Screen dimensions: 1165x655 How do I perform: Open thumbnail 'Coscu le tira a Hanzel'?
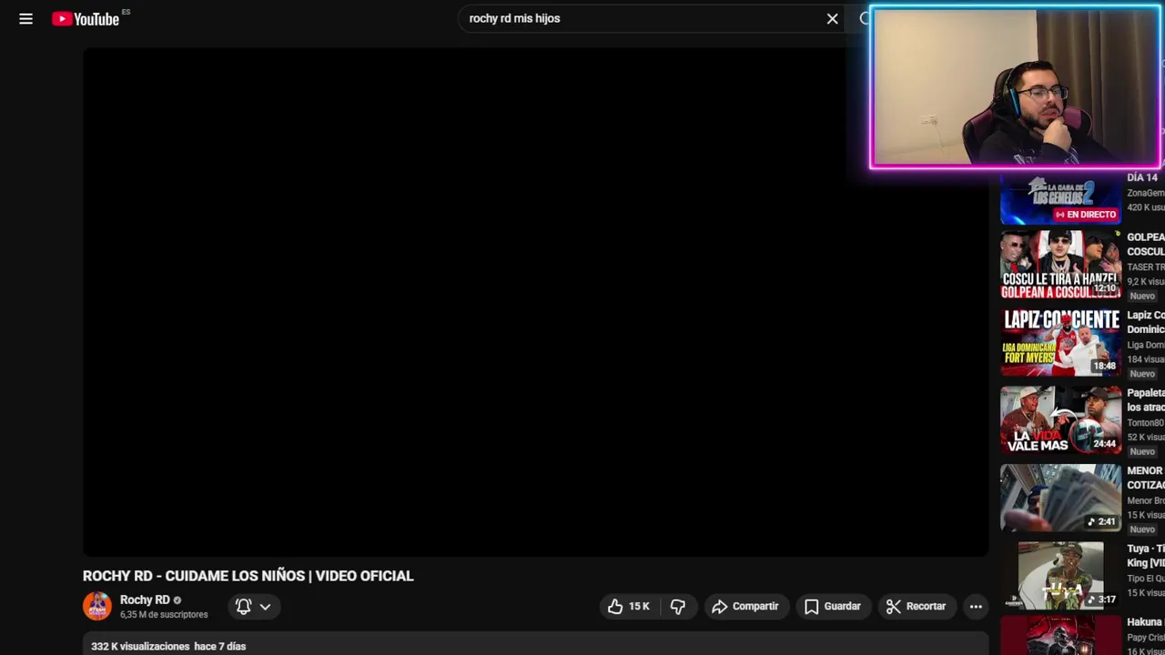[x=1061, y=265]
